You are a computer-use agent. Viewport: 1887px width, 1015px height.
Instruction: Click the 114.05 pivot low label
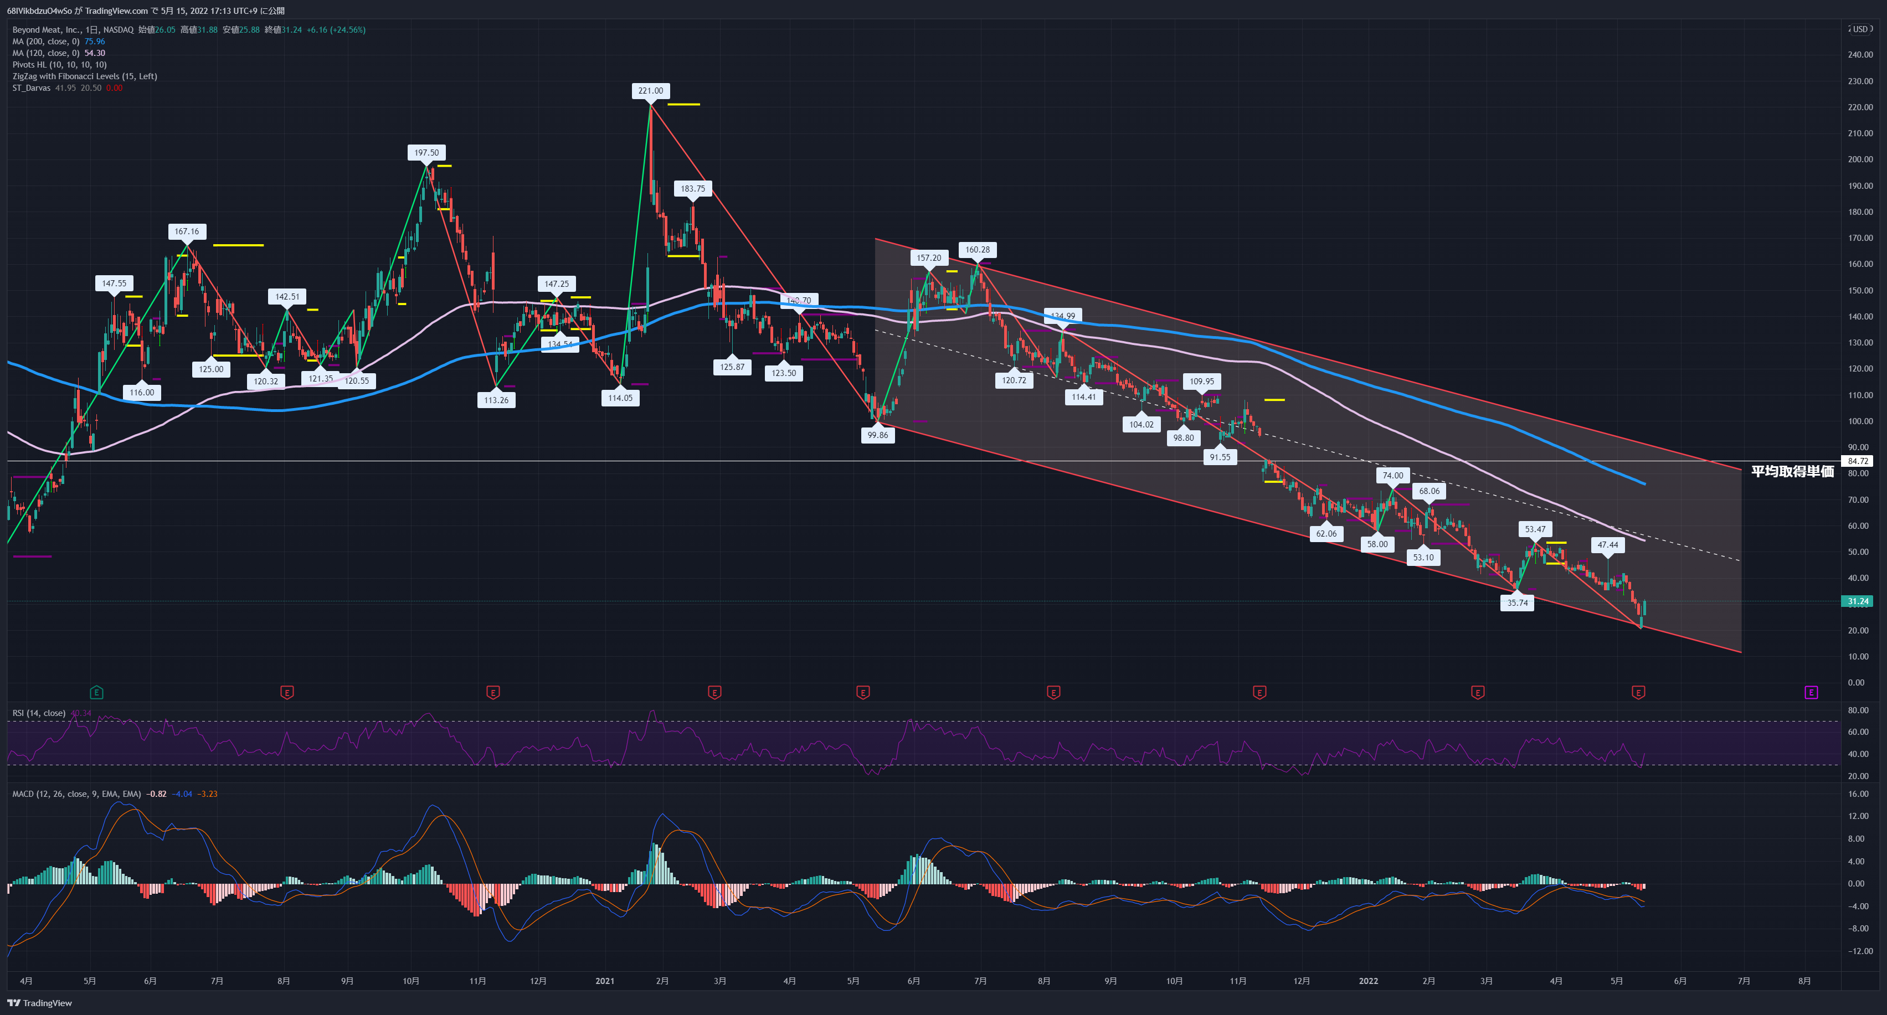point(620,398)
